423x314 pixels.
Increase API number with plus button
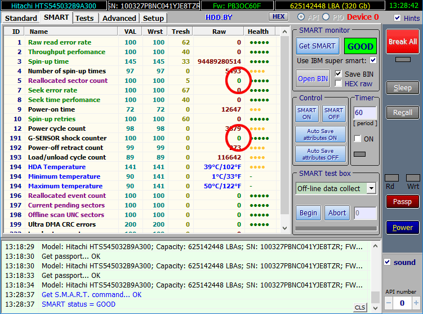416,303
